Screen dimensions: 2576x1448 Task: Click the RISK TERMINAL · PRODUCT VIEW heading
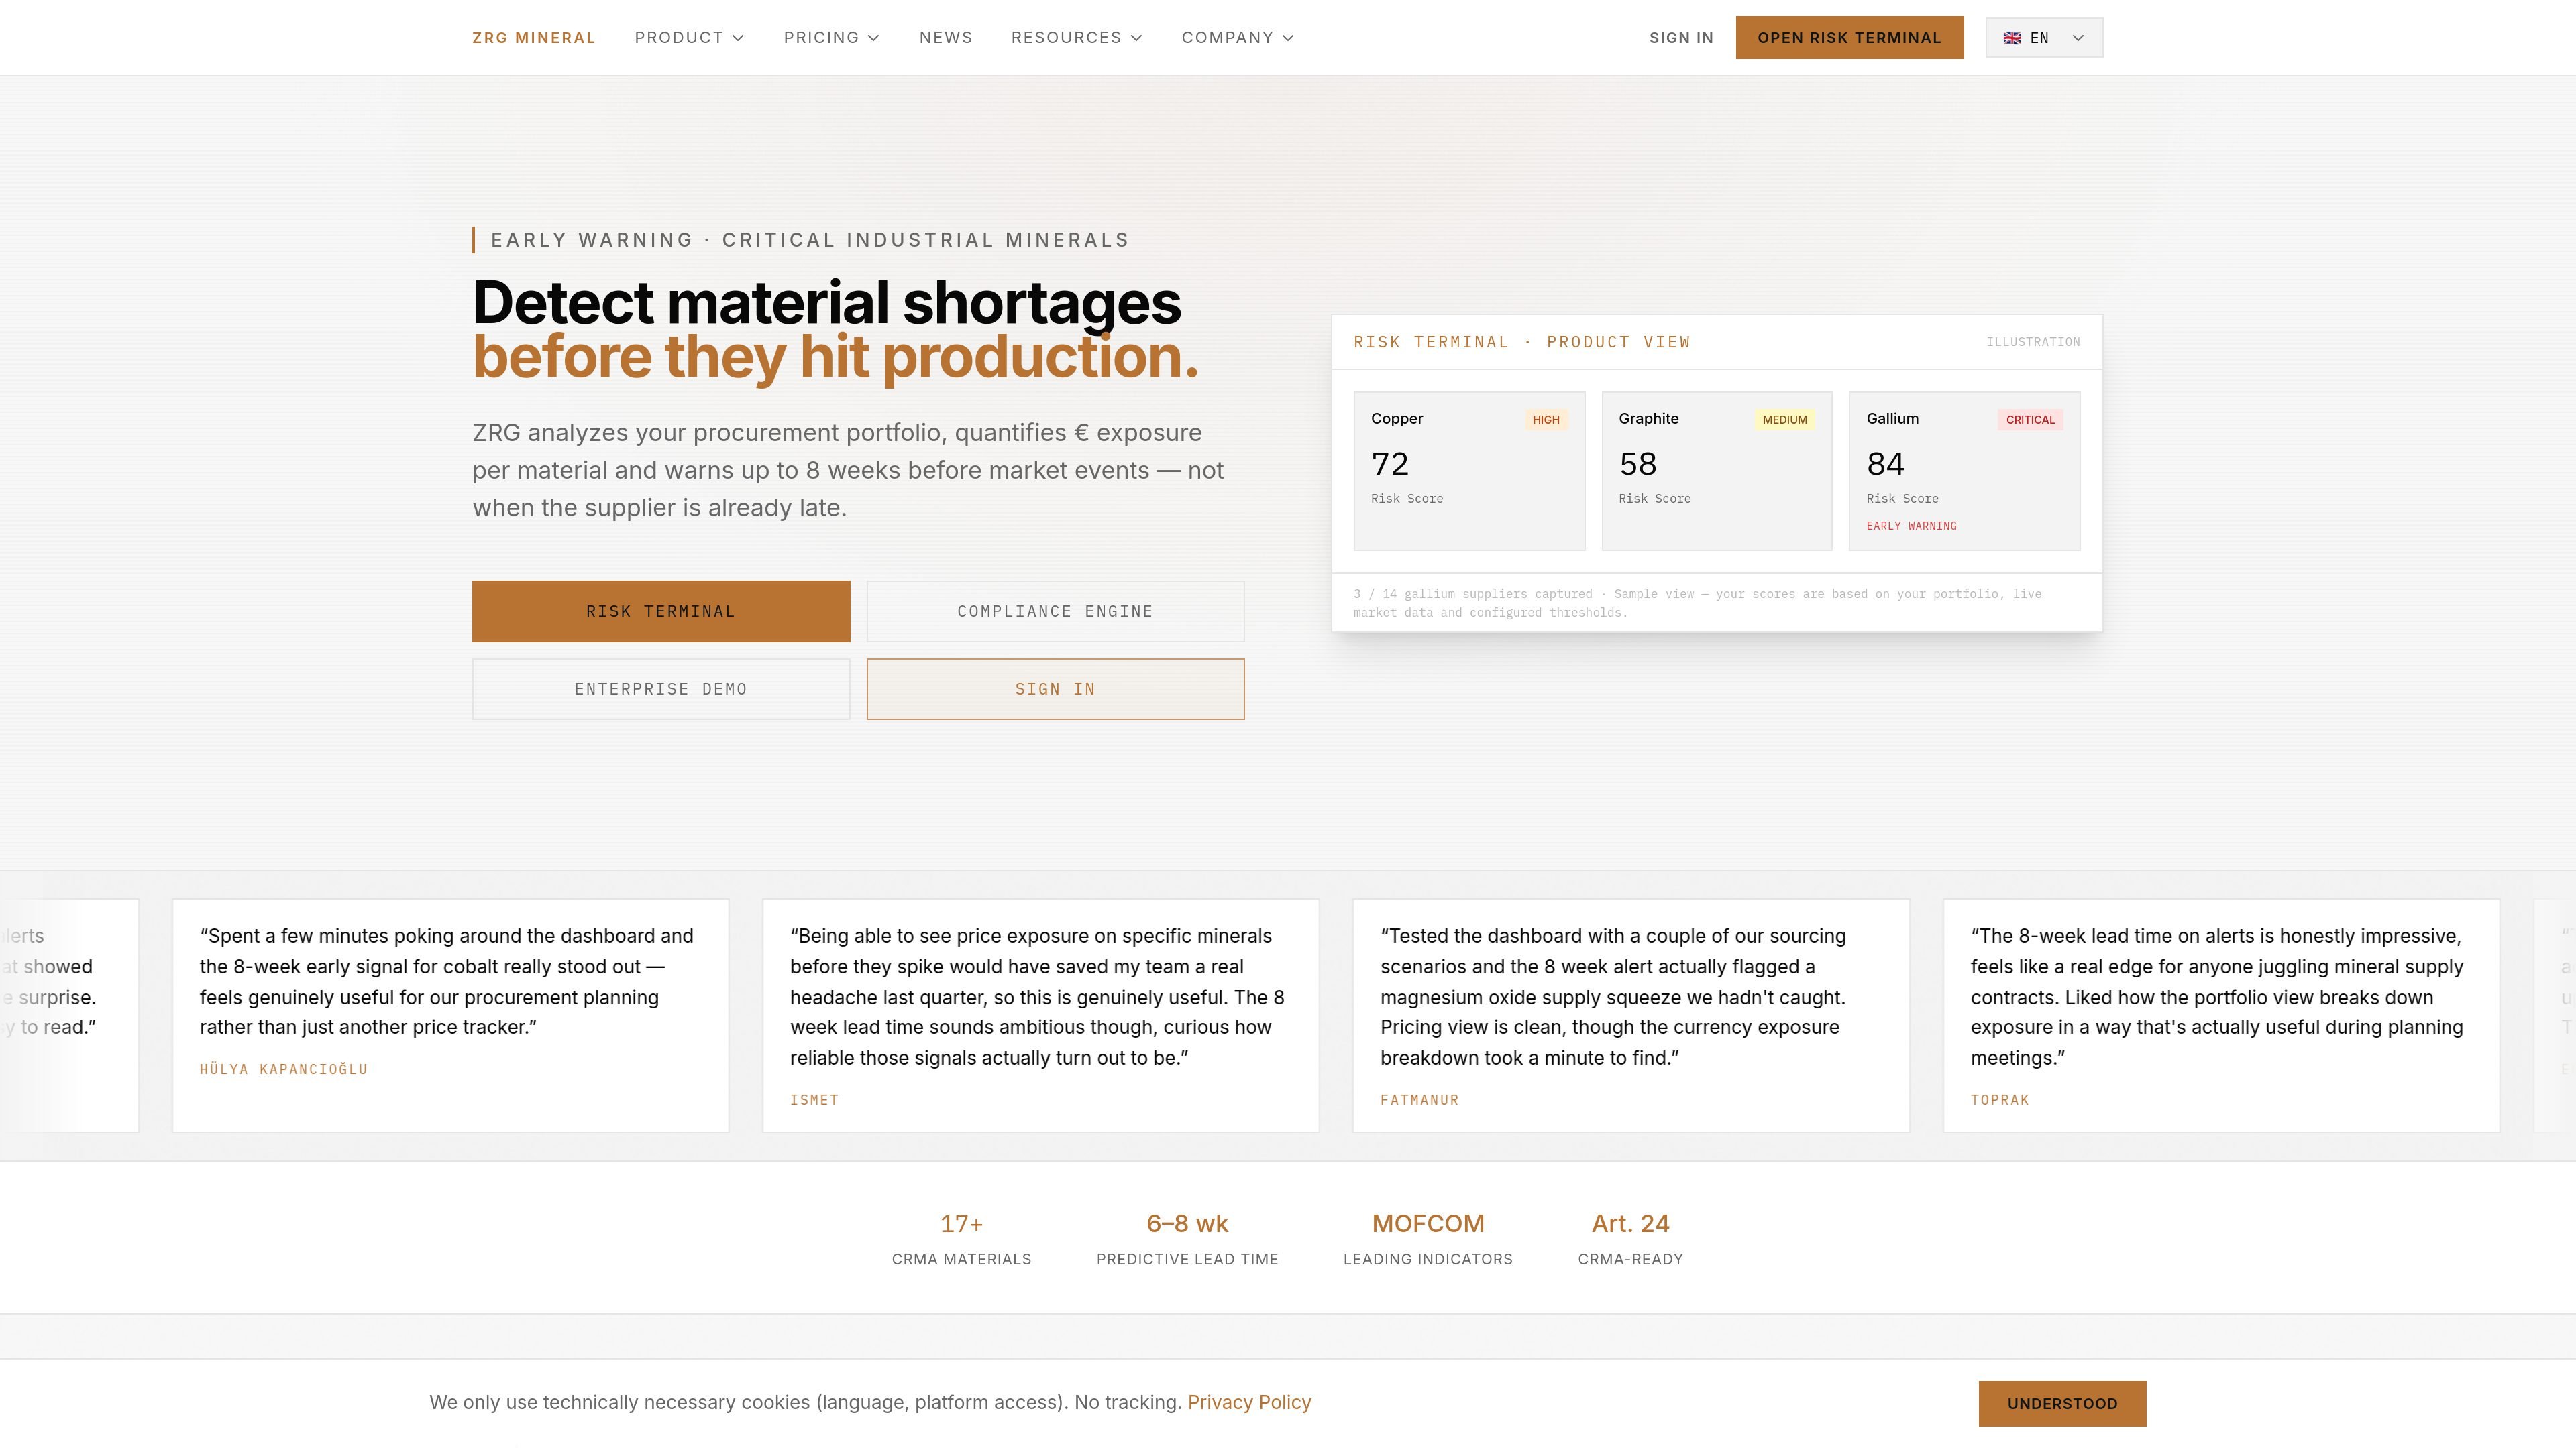click(x=1521, y=342)
